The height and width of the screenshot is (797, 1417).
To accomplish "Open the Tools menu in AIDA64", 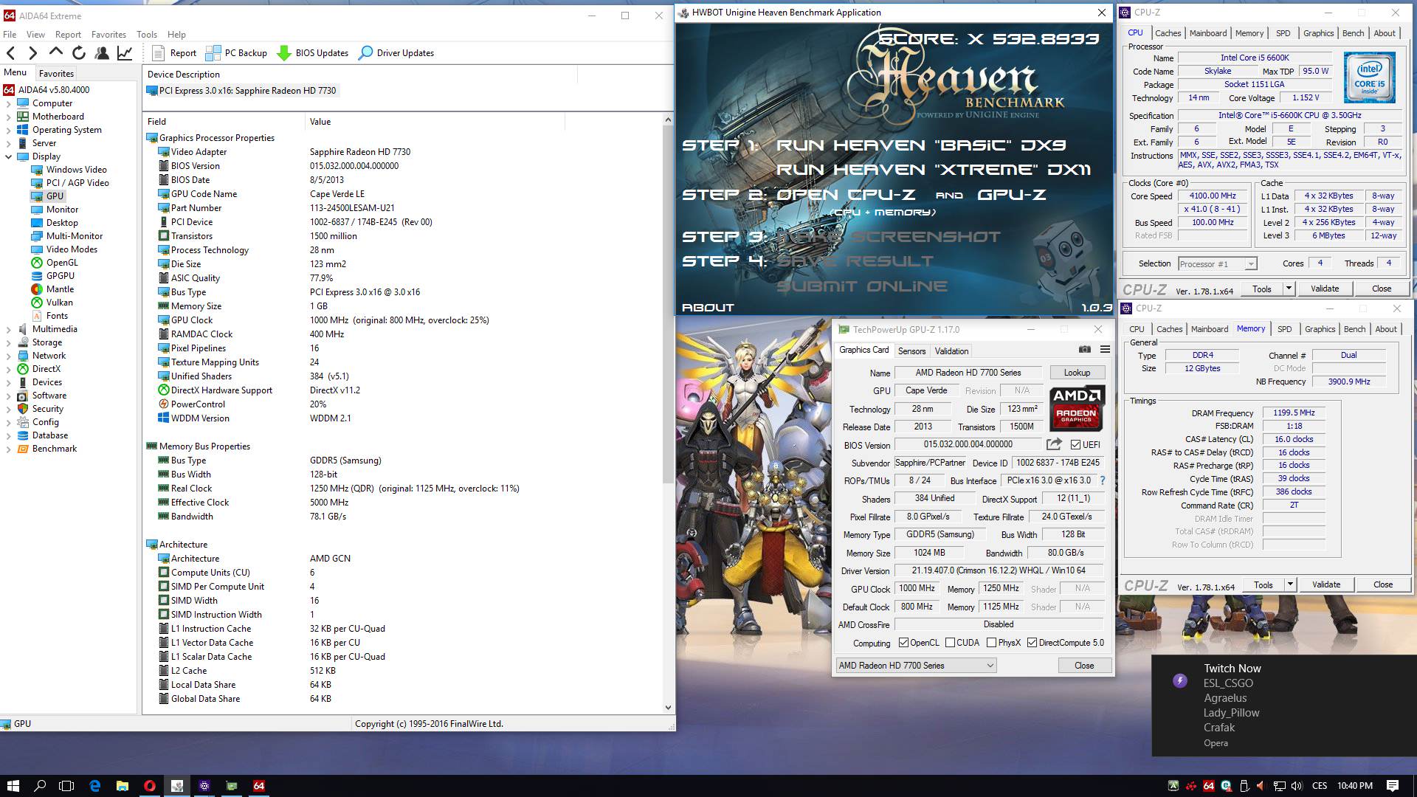I will click(x=146, y=34).
